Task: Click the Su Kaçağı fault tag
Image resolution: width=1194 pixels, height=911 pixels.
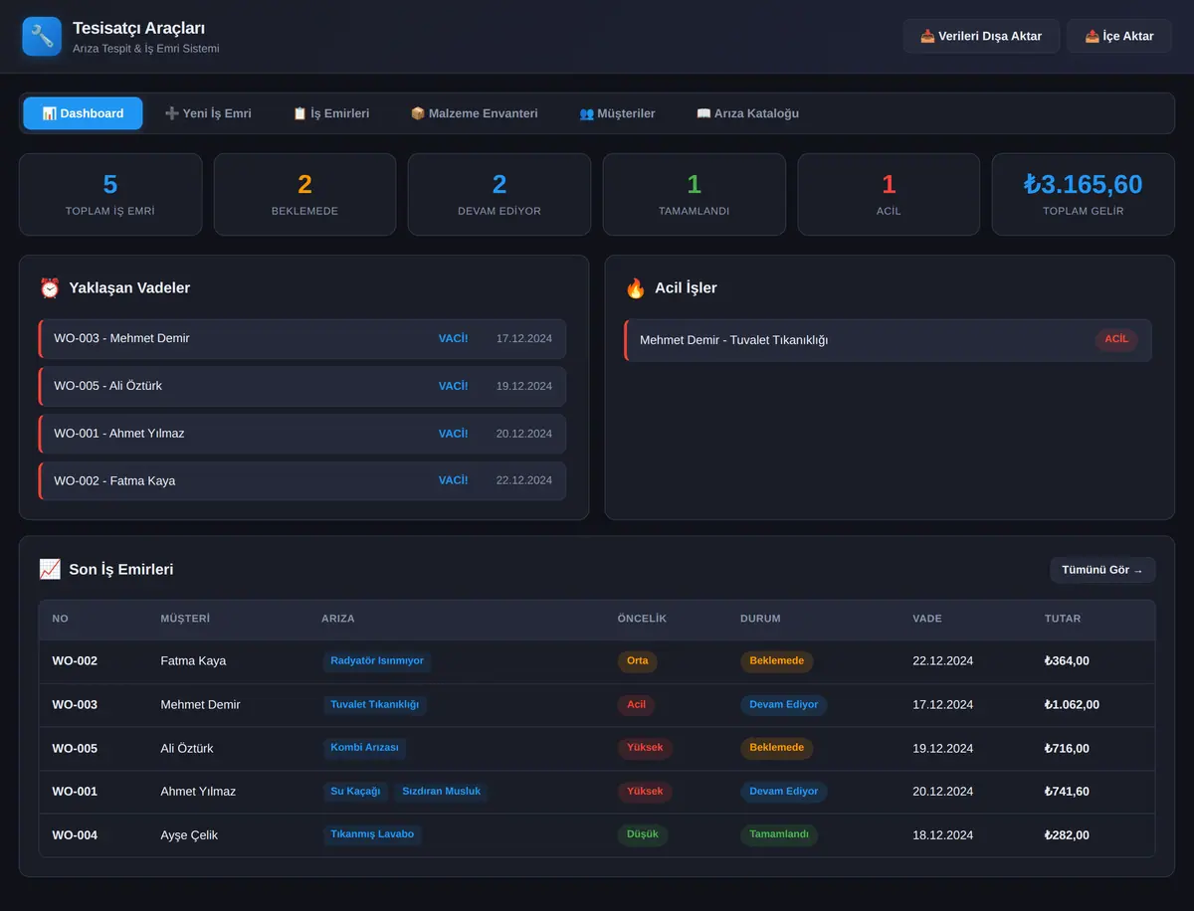Action: 355,792
